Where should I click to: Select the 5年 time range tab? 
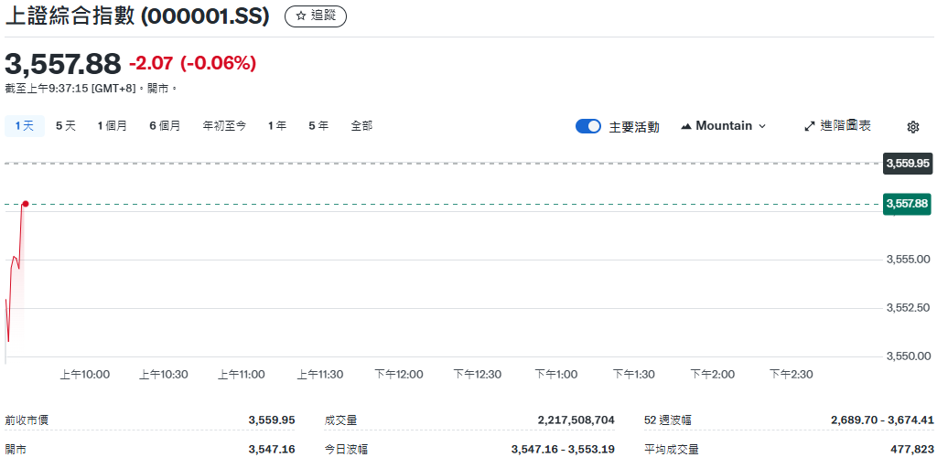click(318, 126)
